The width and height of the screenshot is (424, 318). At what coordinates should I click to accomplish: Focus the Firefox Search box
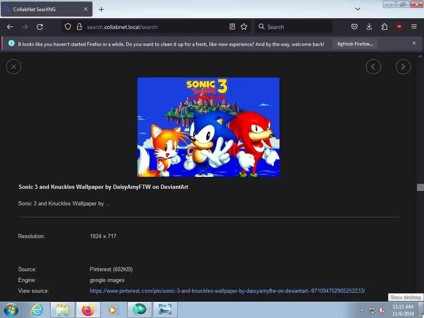tap(294, 27)
